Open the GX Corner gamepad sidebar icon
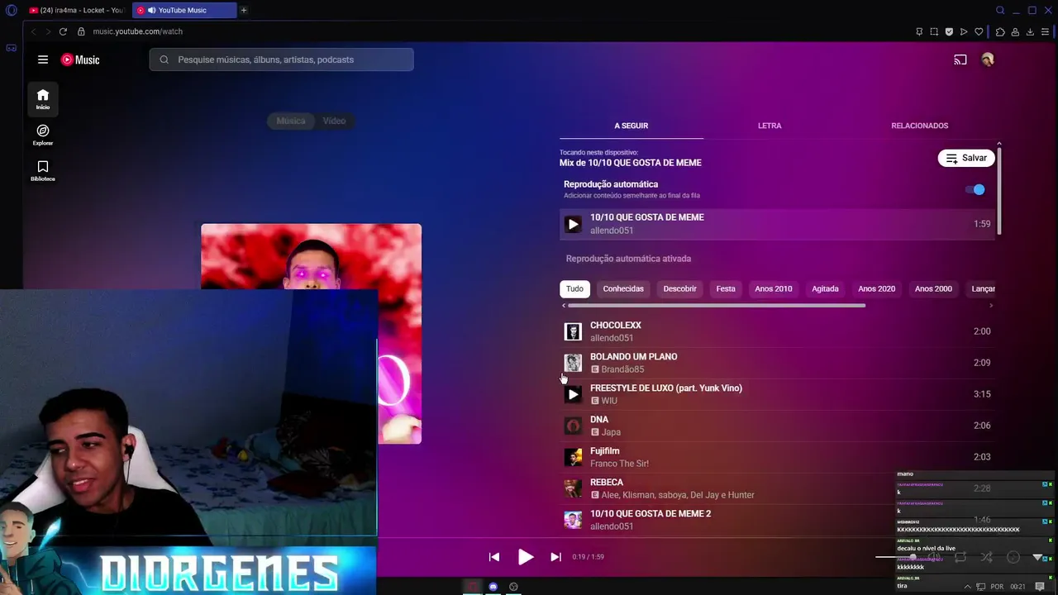This screenshot has height=595, width=1058. point(11,48)
